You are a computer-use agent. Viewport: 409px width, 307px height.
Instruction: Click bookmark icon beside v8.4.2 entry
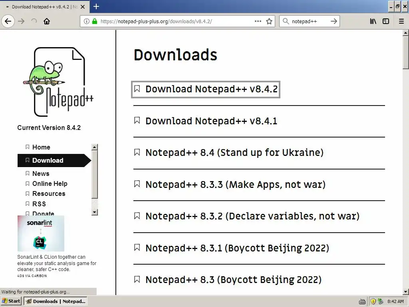pyautogui.click(x=137, y=89)
